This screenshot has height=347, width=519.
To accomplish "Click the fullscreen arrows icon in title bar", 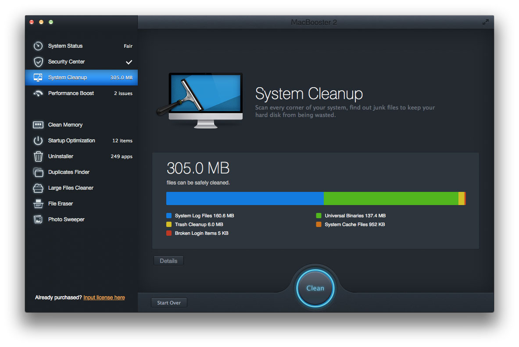I will [x=485, y=22].
